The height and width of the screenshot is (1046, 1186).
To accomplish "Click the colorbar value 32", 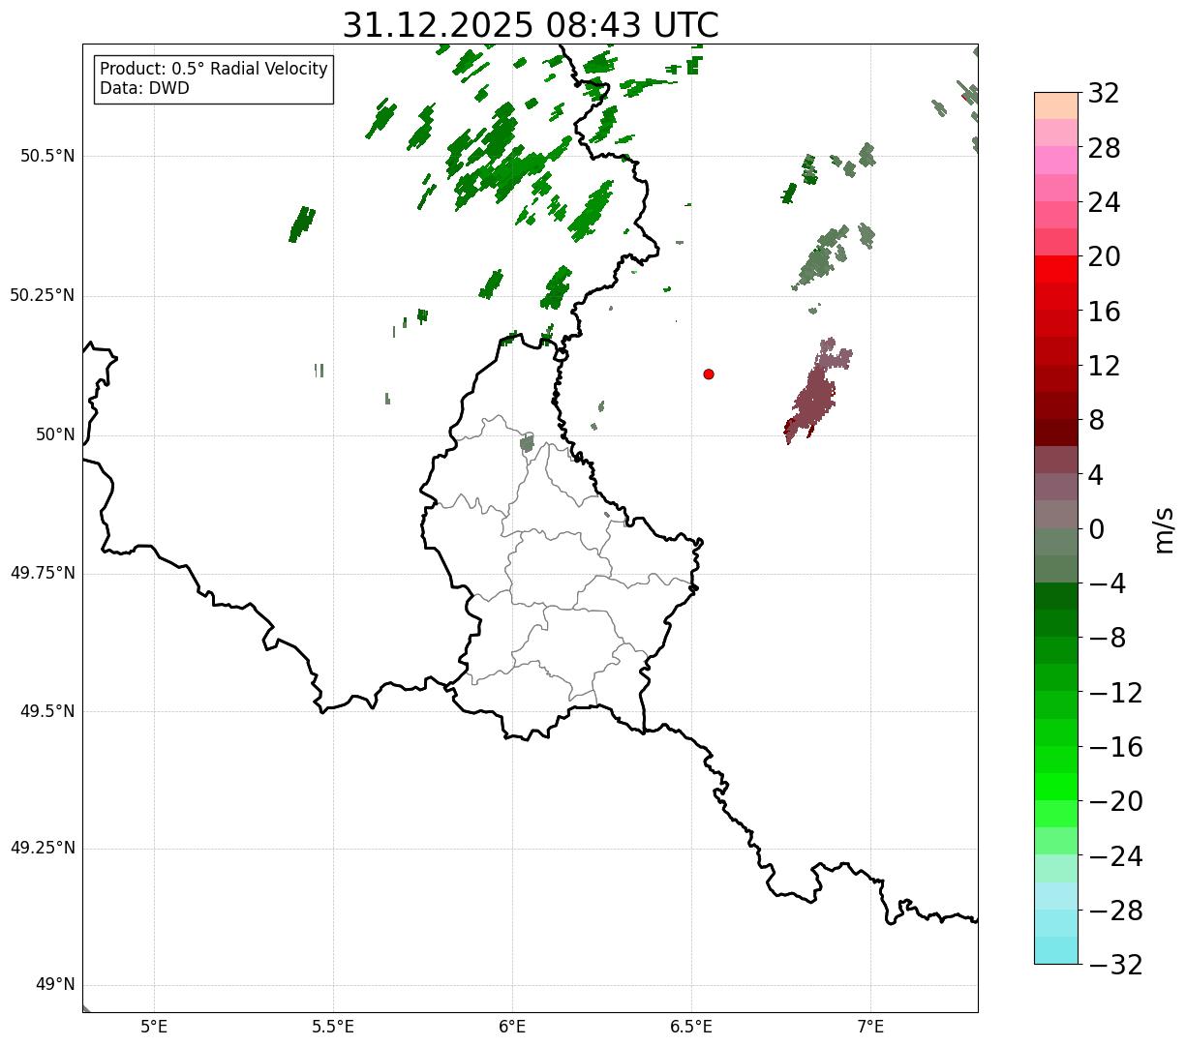I will tap(1105, 93).
